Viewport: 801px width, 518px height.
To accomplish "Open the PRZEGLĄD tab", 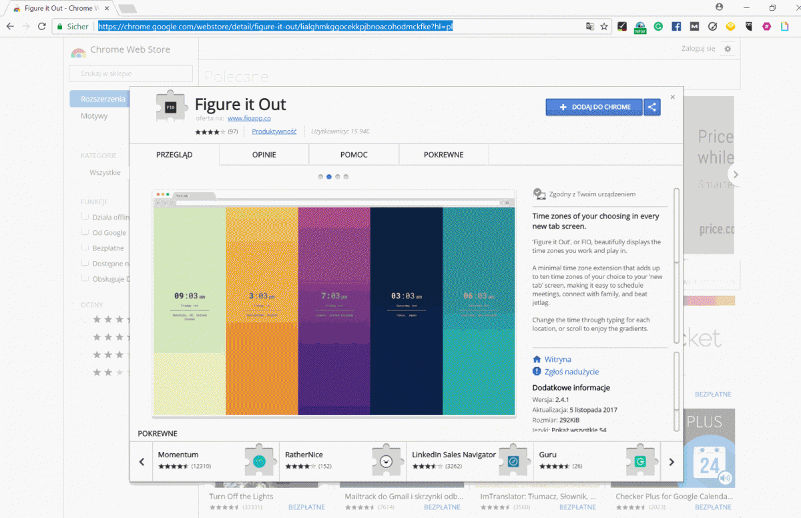I will coord(174,155).
